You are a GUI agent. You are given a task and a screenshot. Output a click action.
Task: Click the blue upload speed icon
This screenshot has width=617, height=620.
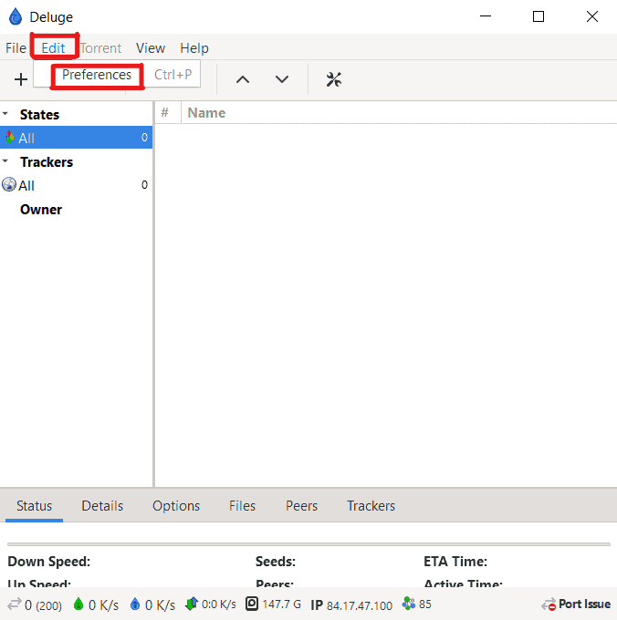pos(134,604)
